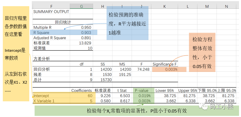241x117 pixels.
Task: Click the 回归统计 heading cell
Action: point(63,22)
